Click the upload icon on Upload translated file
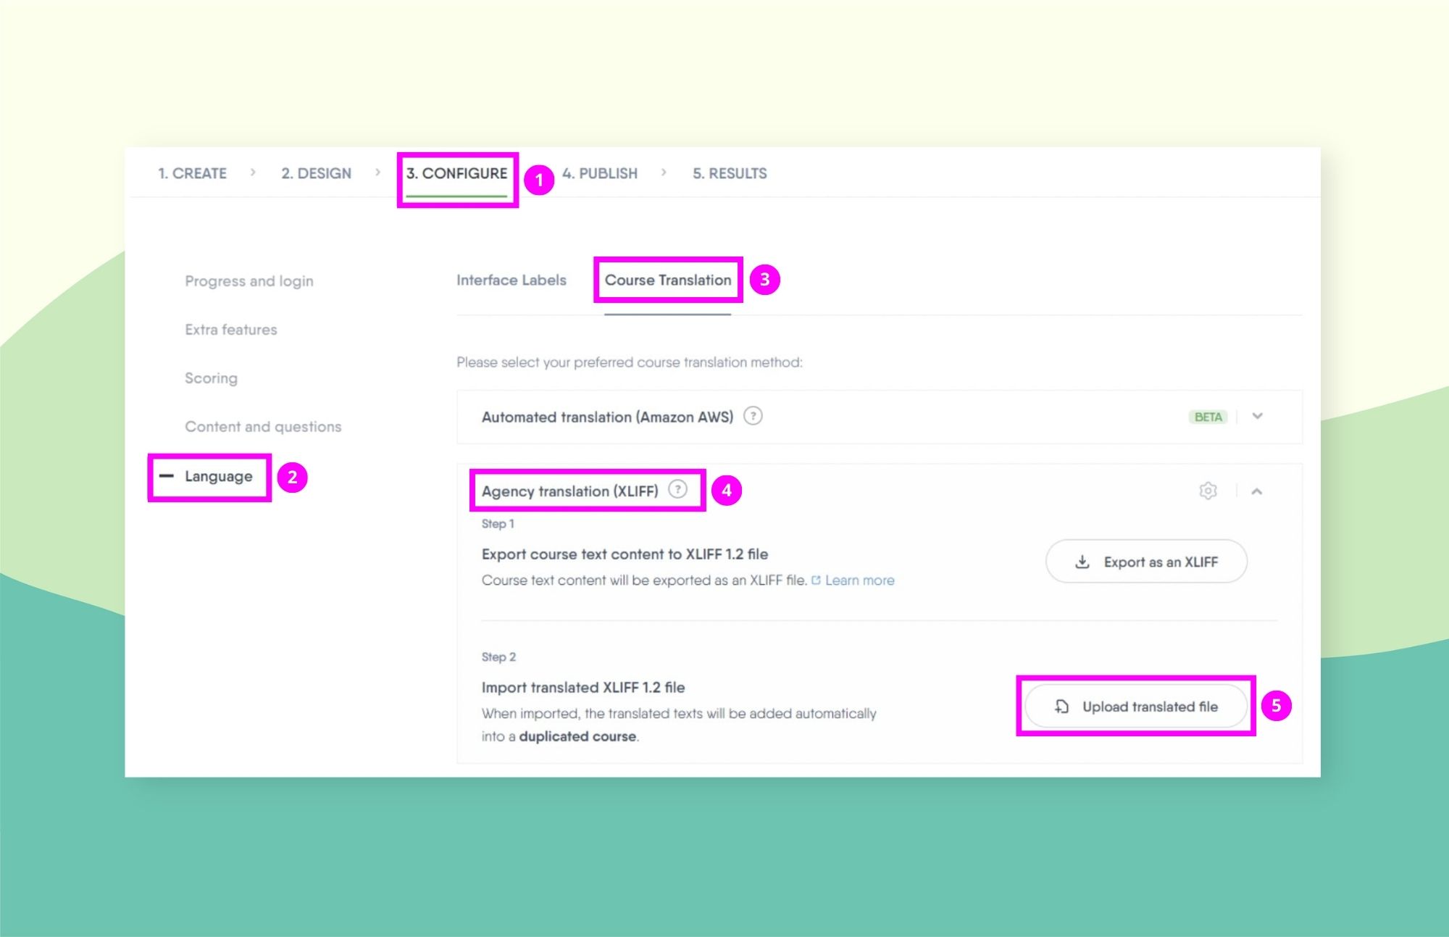 click(x=1060, y=707)
